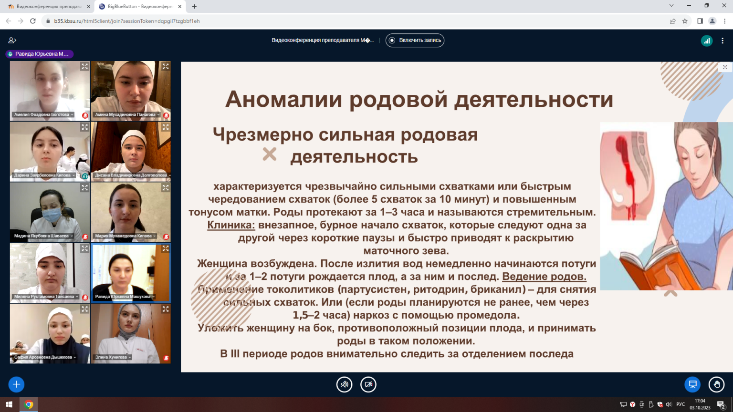Select Равида Юрьевна Машукова webcam tile

131,273
